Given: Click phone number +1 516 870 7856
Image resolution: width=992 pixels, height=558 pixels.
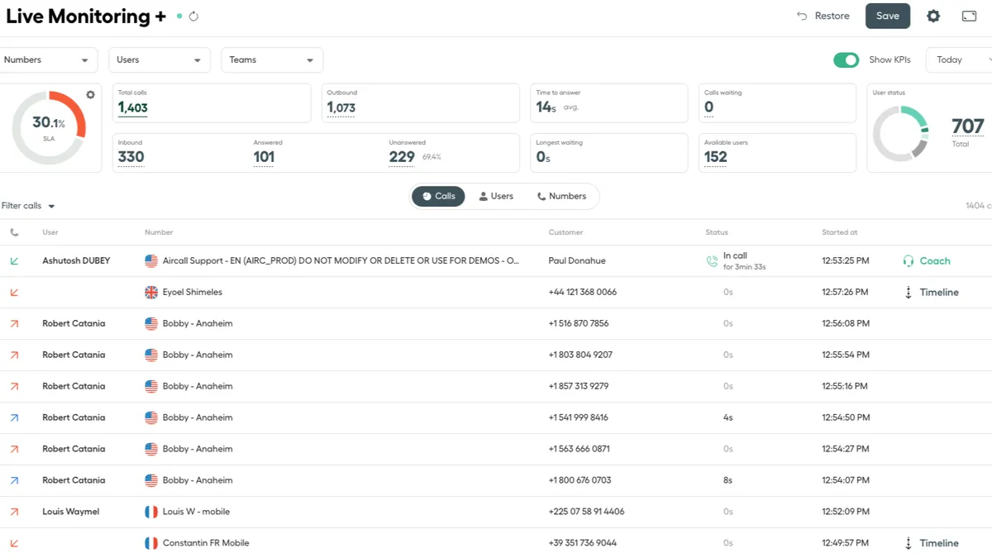Looking at the screenshot, I should coord(579,323).
